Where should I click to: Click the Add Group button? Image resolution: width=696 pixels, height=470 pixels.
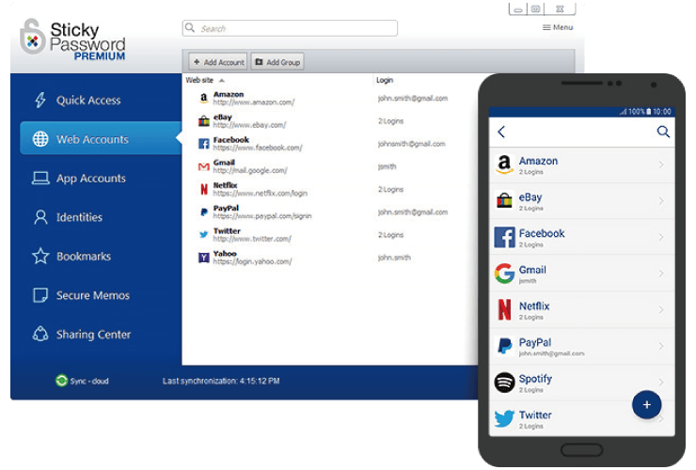[277, 62]
